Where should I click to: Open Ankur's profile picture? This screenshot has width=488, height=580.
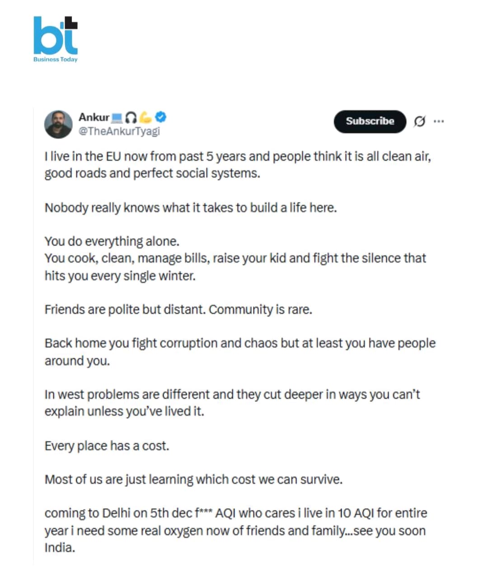tap(58, 124)
